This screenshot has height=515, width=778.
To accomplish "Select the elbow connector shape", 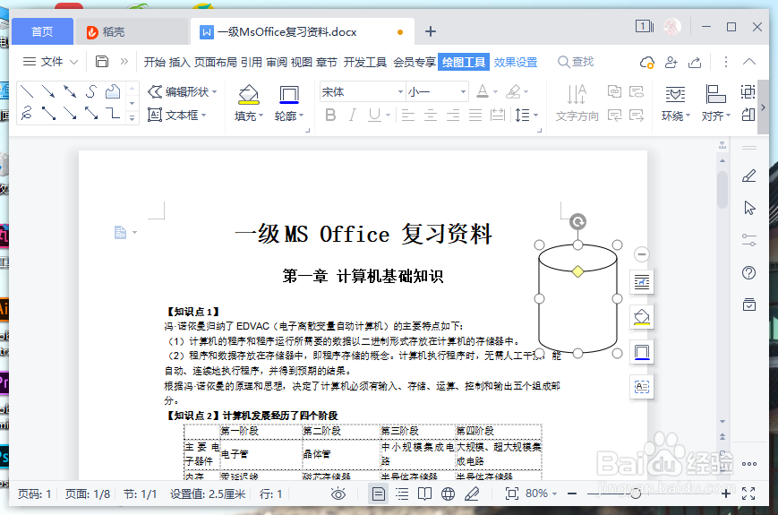I will 113,114.
